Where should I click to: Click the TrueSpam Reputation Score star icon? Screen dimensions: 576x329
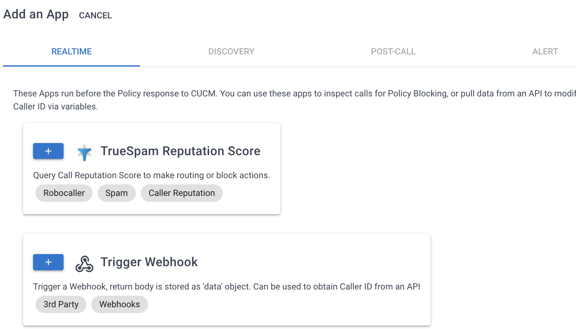[84, 152]
